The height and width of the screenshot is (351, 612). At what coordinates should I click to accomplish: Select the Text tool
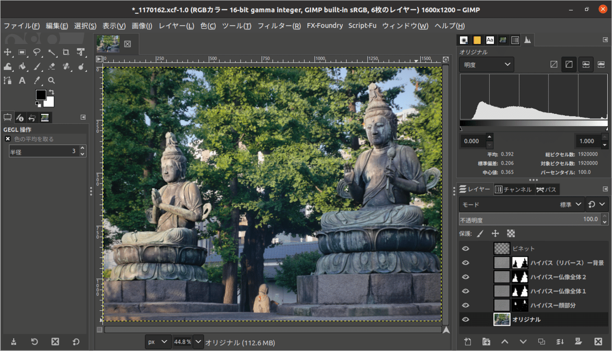(x=22, y=80)
